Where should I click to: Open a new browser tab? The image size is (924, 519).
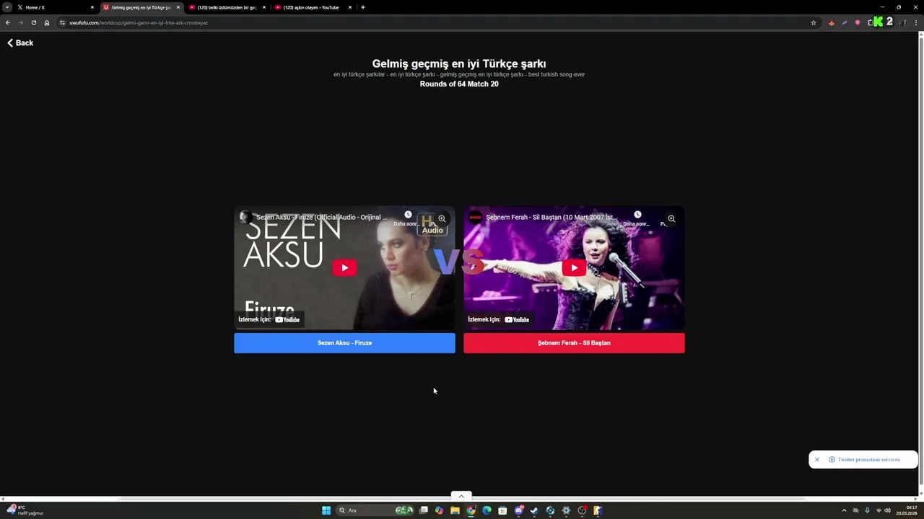click(x=362, y=7)
